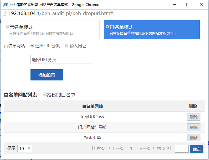The image size is (209, 160).
Task: Select whitelist mode (白名单模式) radio
Action: [x=107, y=27]
